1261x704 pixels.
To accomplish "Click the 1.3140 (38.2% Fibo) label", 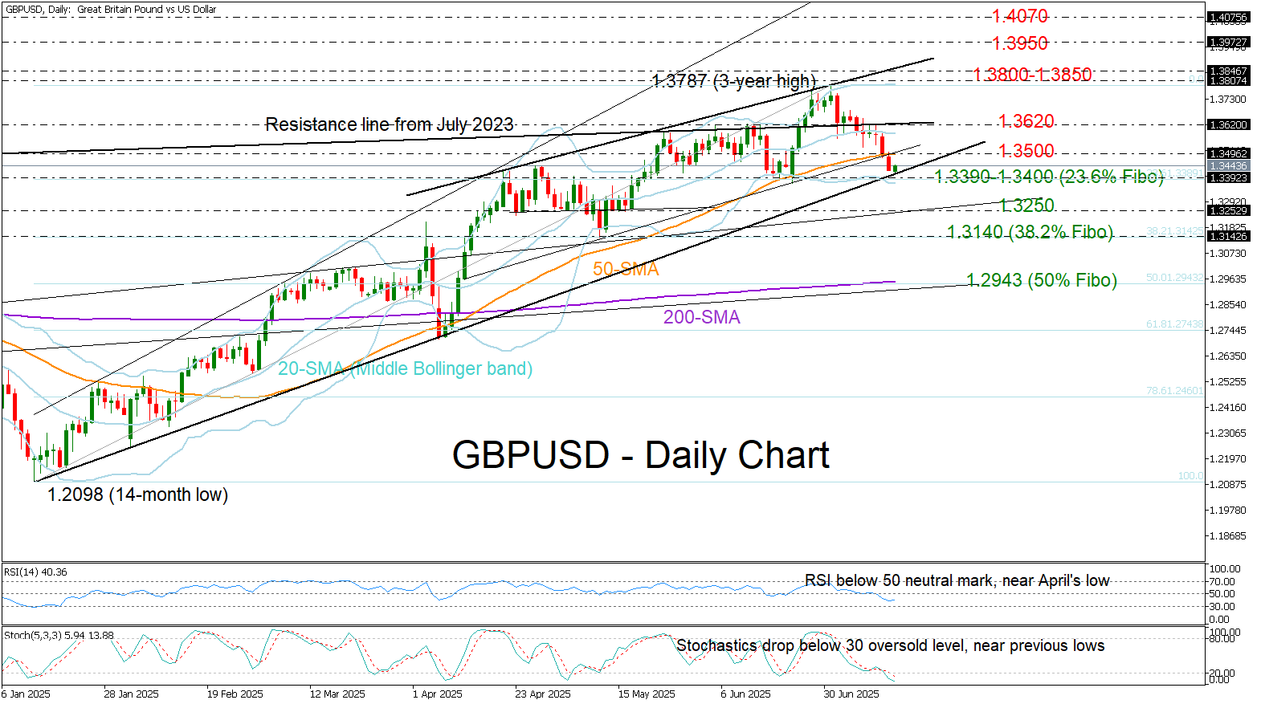I will [x=1030, y=232].
